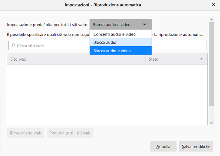The height and width of the screenshot is (156, 220).
Task: Select Consenti audio e video option
Action: click(x=121, y=34)
